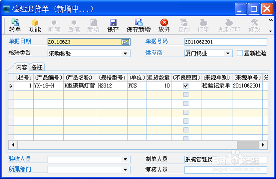Click the 产品编号 column header
This screenshot has height=179, width=276.
coord(48,77)
